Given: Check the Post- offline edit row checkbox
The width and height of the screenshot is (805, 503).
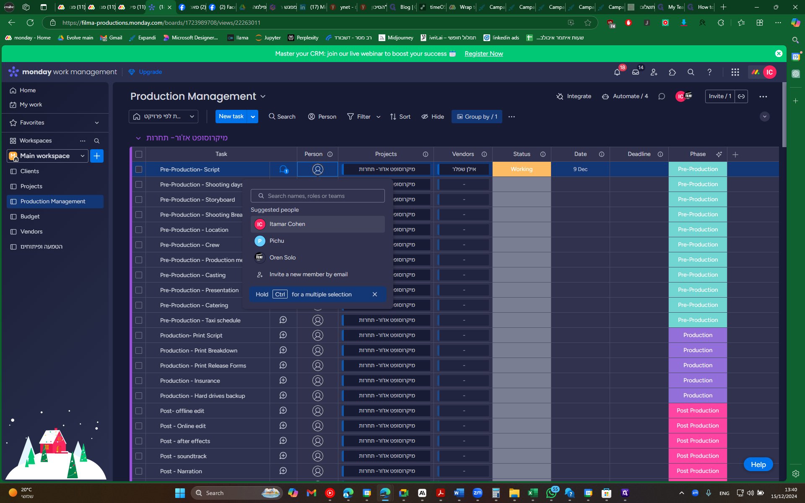Looking at the screenshot, I should (139, 411).
